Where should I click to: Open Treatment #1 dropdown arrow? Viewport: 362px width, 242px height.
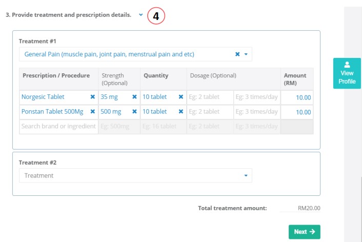[x=246, y=54]
